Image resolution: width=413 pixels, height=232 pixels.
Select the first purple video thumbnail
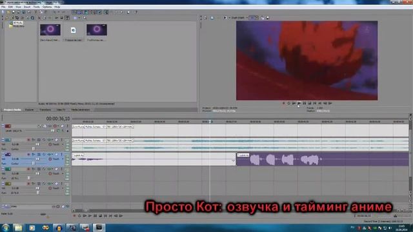tap(50, 30)
